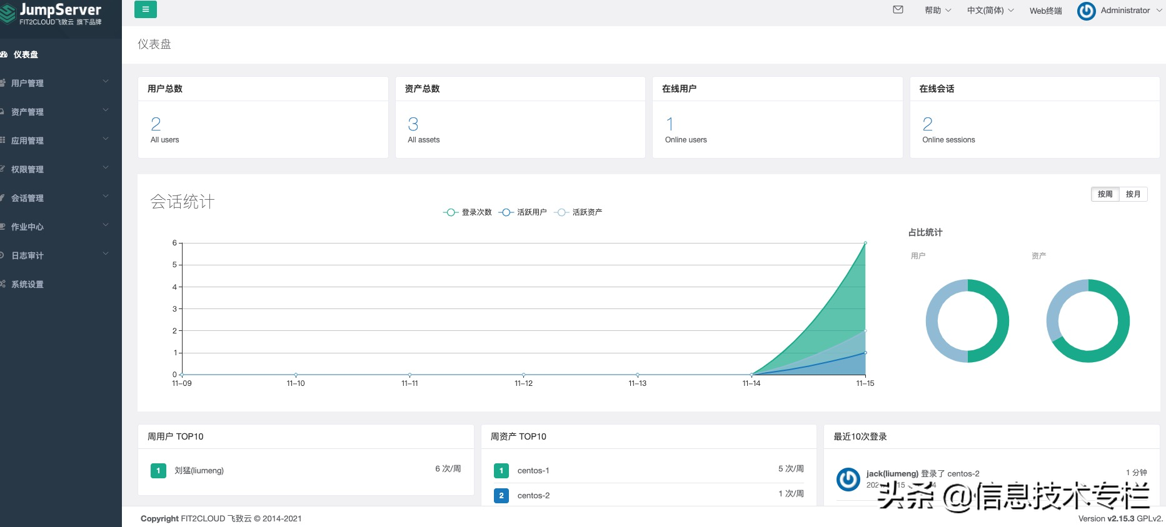The height and width of the screenshot is (527, 1166).
Task: Click the 资产 ratio donut chart
Action: (1088, 321)
